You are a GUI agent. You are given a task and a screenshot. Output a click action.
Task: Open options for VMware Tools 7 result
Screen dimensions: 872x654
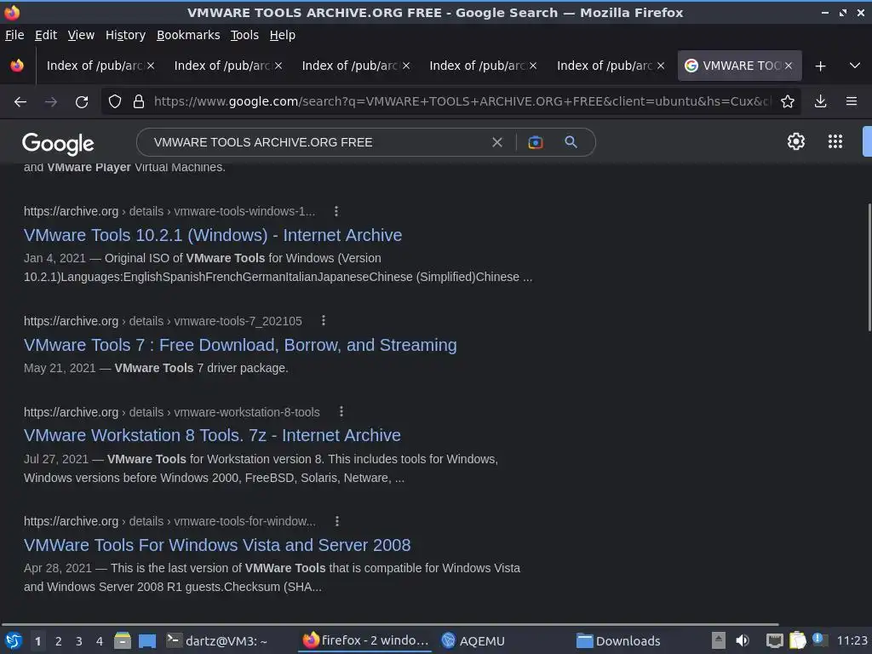tap(323, 321)
